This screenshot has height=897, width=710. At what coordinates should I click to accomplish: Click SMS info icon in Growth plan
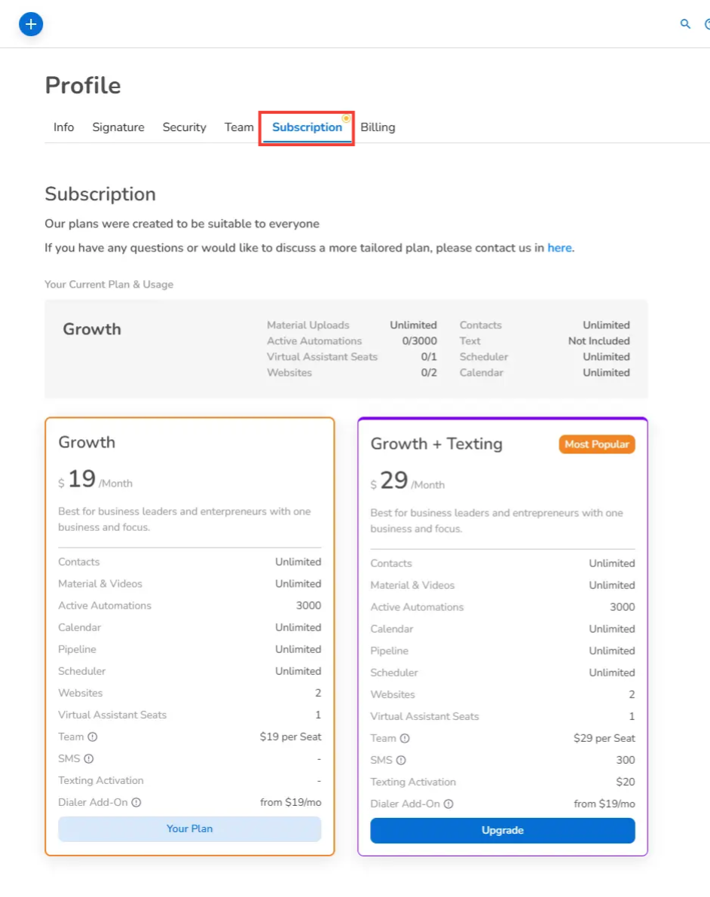pos(89,759)
